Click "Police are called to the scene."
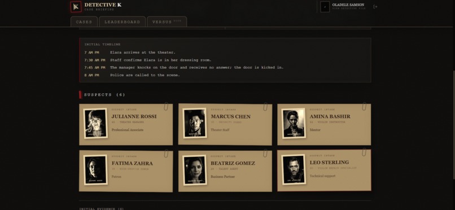The height and width of the screenshot is (210, 455). pyautogui.click(x=145, y=75)
